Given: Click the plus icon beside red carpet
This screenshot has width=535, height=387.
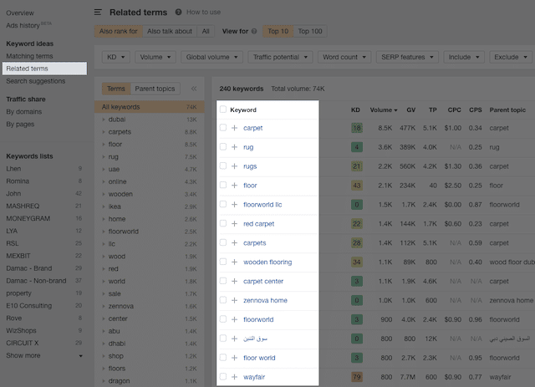Looking at the screenshot, I should pos(234,223).
